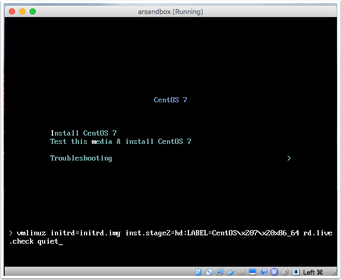Select Install CentOS 7 boot entry
Image resolution: width=341 pixels, height=280 pixels.
[84, 133]
